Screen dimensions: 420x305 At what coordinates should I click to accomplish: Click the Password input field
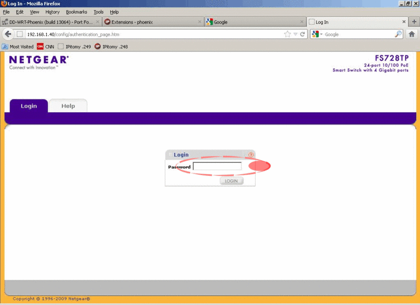(217, 167)
